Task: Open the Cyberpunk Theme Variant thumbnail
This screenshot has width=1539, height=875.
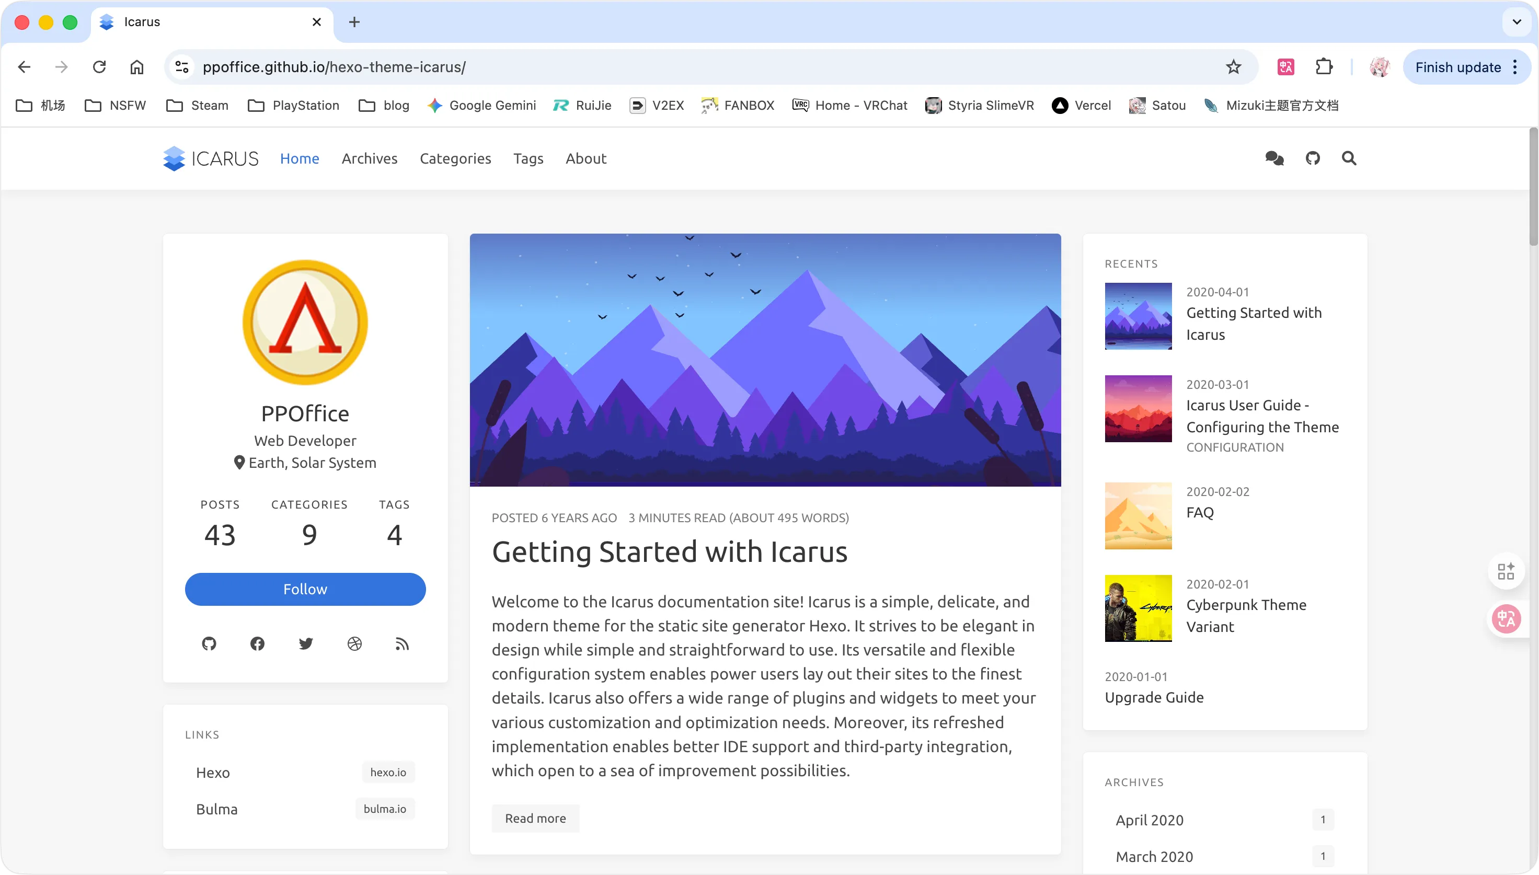Action: (x=1138, y=608)
